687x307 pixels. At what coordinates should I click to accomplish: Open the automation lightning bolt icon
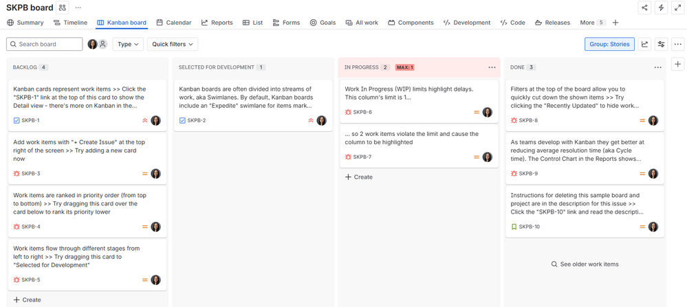[x=661, y=8]
